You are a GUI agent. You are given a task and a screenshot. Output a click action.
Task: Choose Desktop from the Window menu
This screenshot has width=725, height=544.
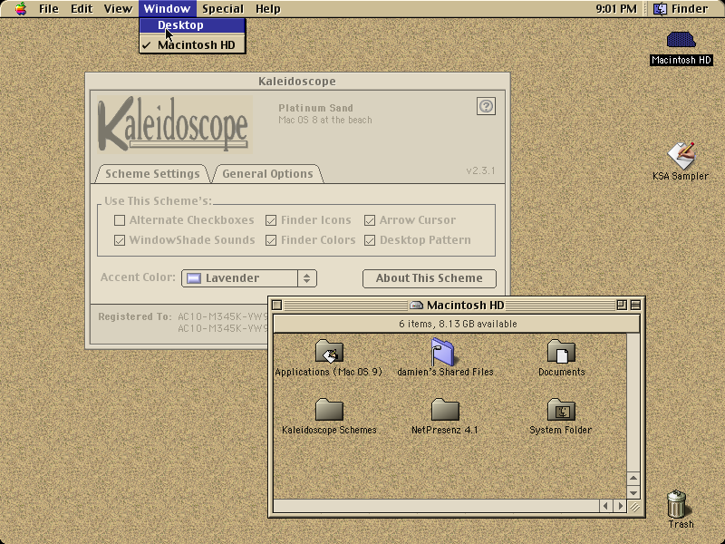[192, 25]
